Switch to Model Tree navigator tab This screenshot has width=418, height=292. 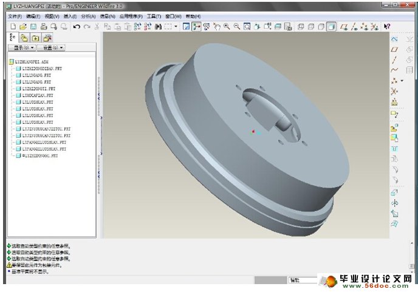(x=13, y=38)
